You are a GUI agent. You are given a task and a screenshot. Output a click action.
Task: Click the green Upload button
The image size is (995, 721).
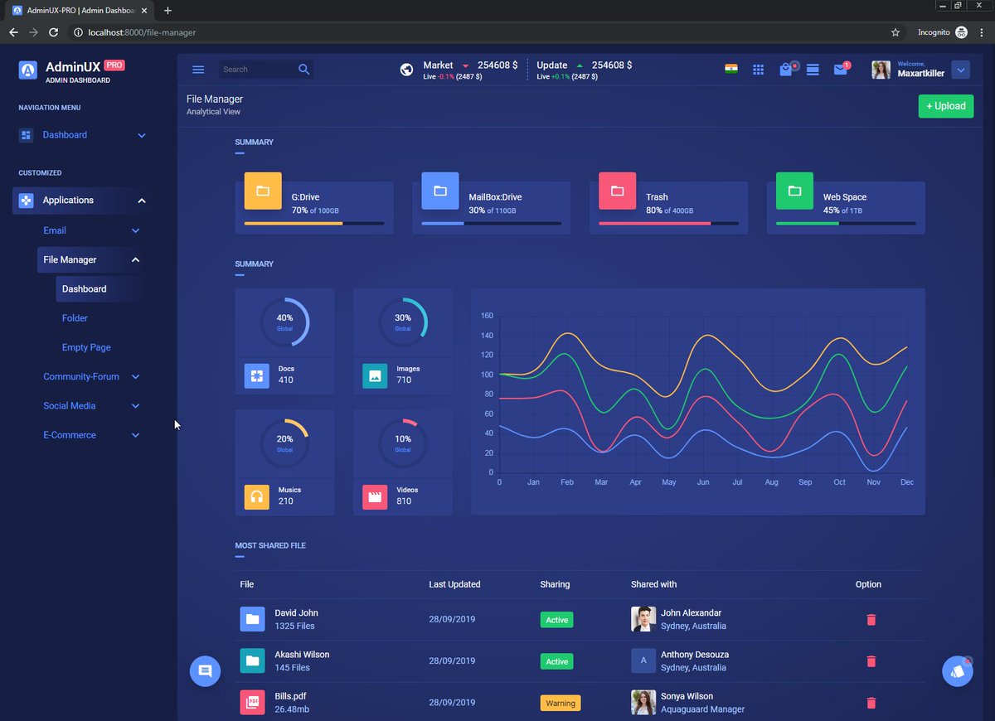[946, 106]
